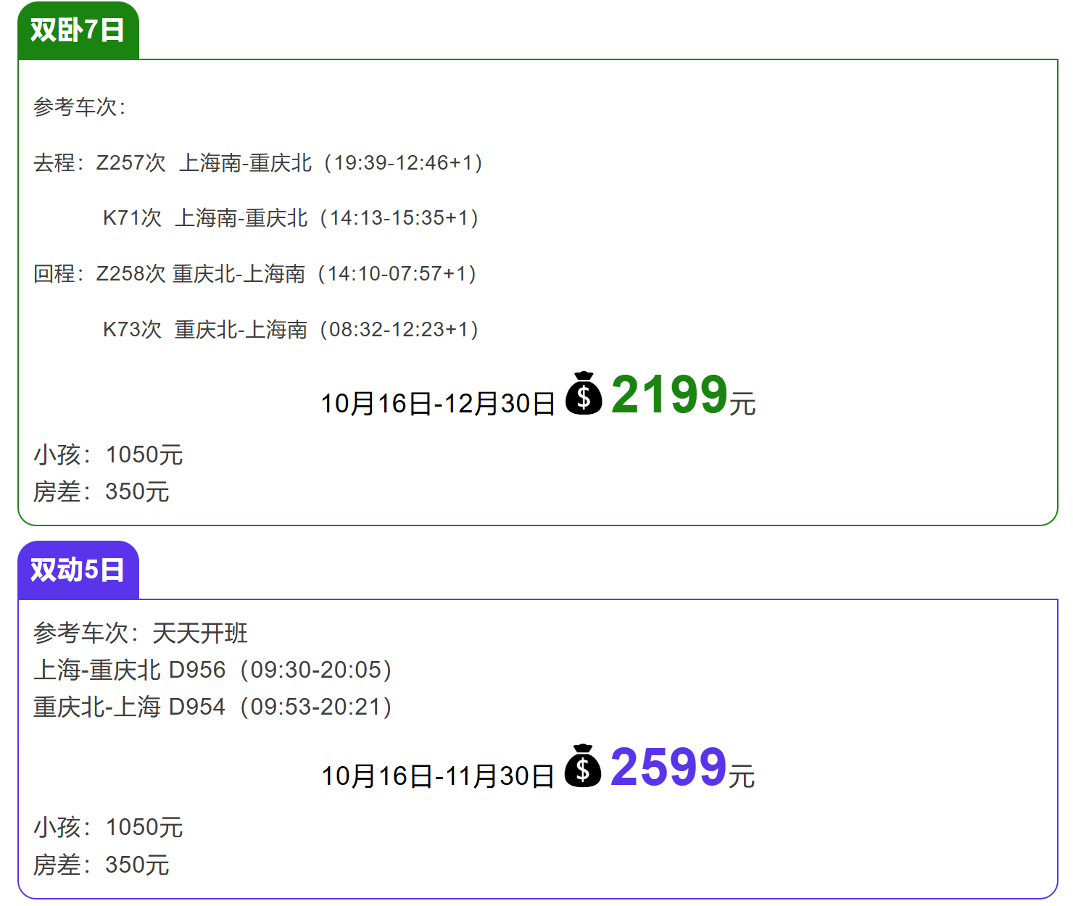Screen dimensions: 1073x906
Task: Select the Z257次 outbound train line
Action: coord(258,162)
